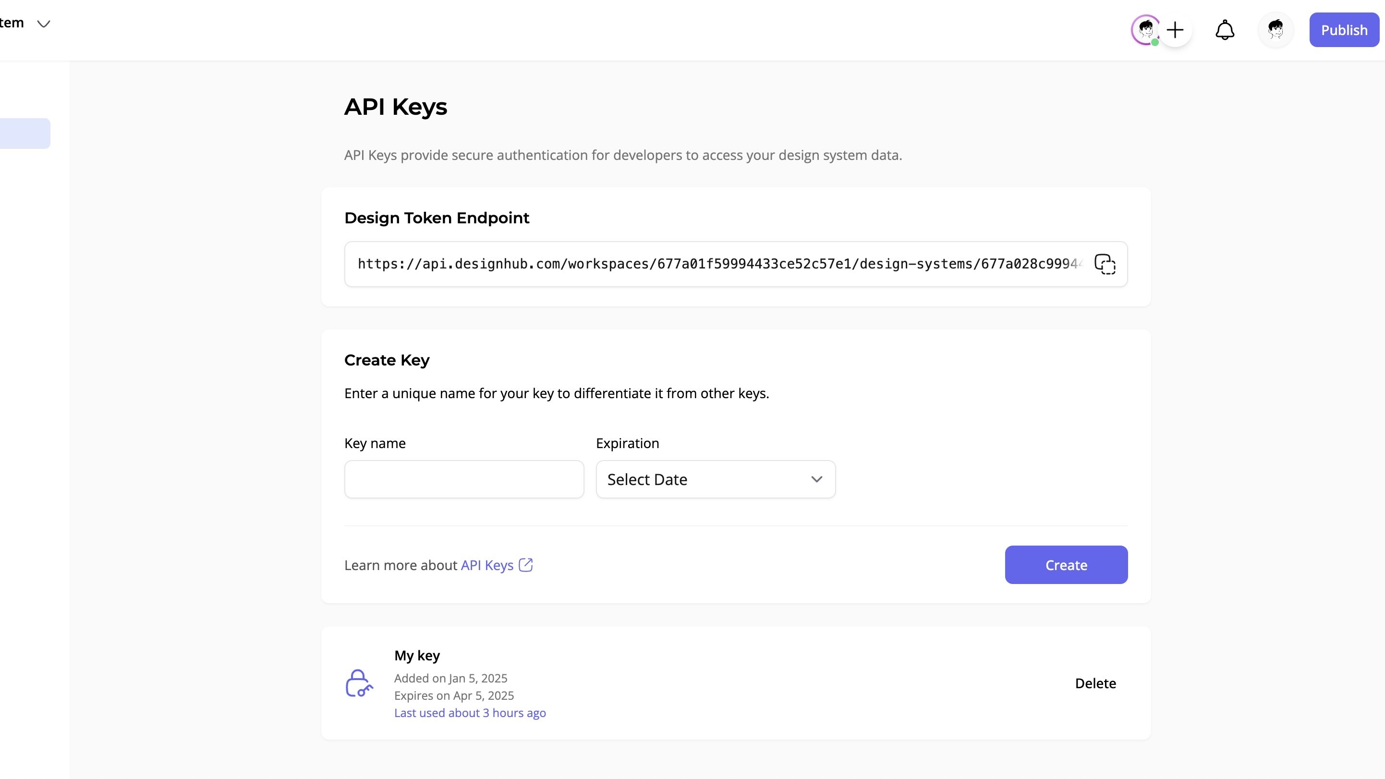Image resolution: width=1385 pixels, height=779 pixels.
Task: Click 'Last used about 3 hours ago'
Action: 470,712
